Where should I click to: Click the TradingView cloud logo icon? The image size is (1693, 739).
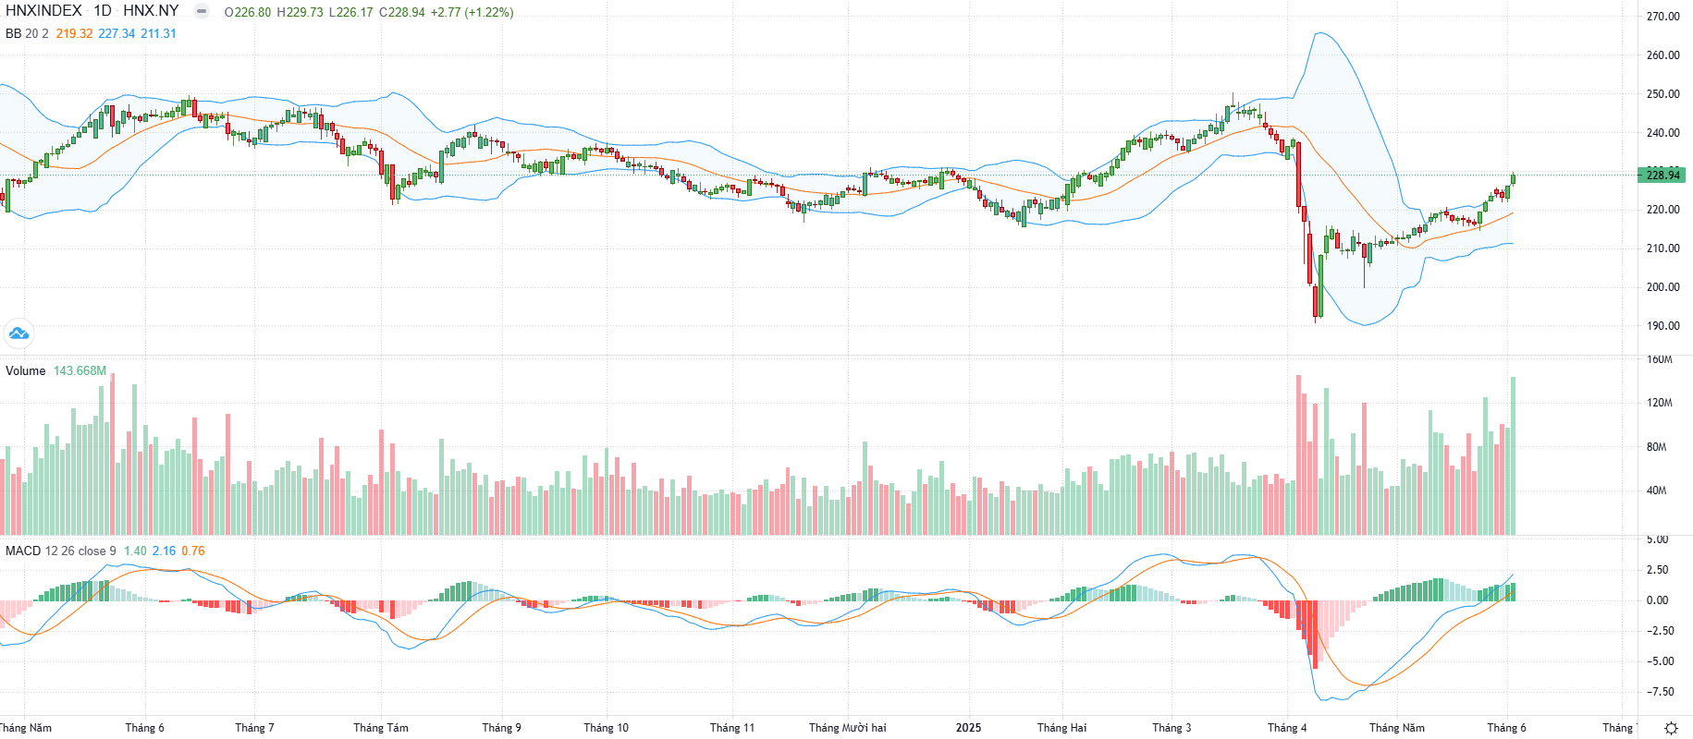[18, 333]
